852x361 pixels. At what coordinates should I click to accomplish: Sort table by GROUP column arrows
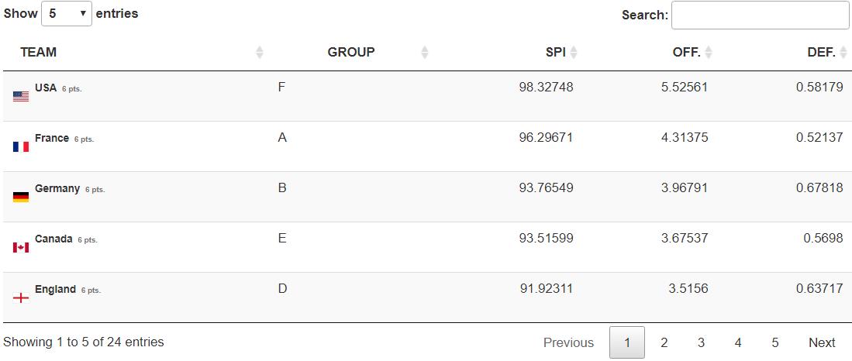click(x=425, y=52)
